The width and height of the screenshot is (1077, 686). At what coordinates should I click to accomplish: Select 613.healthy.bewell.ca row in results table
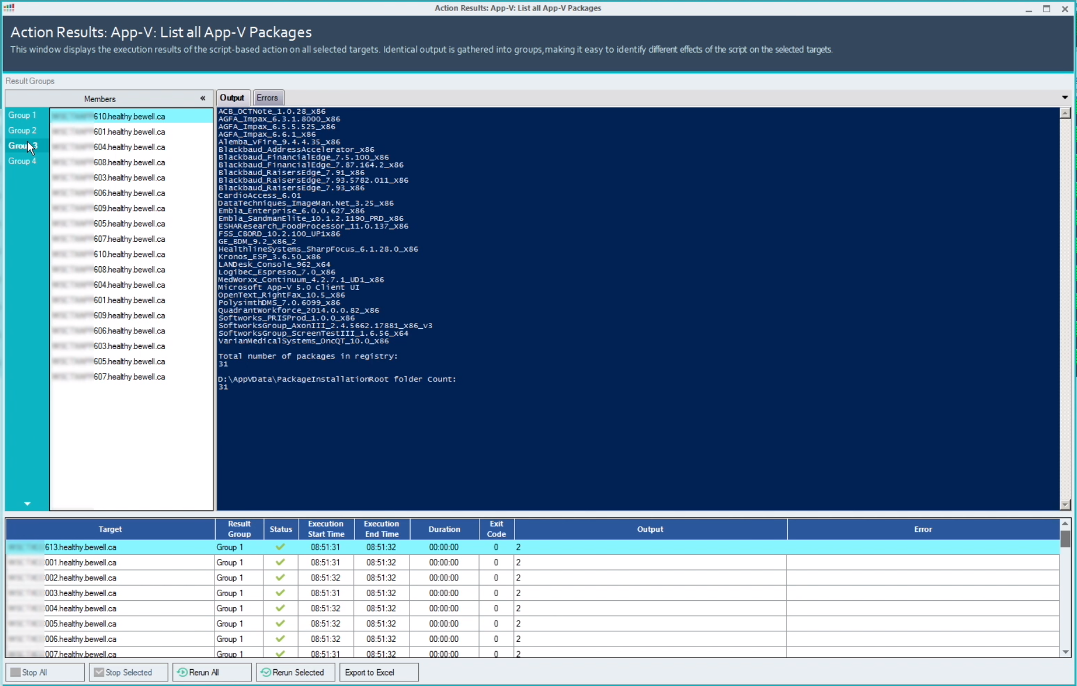[x=532, y=547]
